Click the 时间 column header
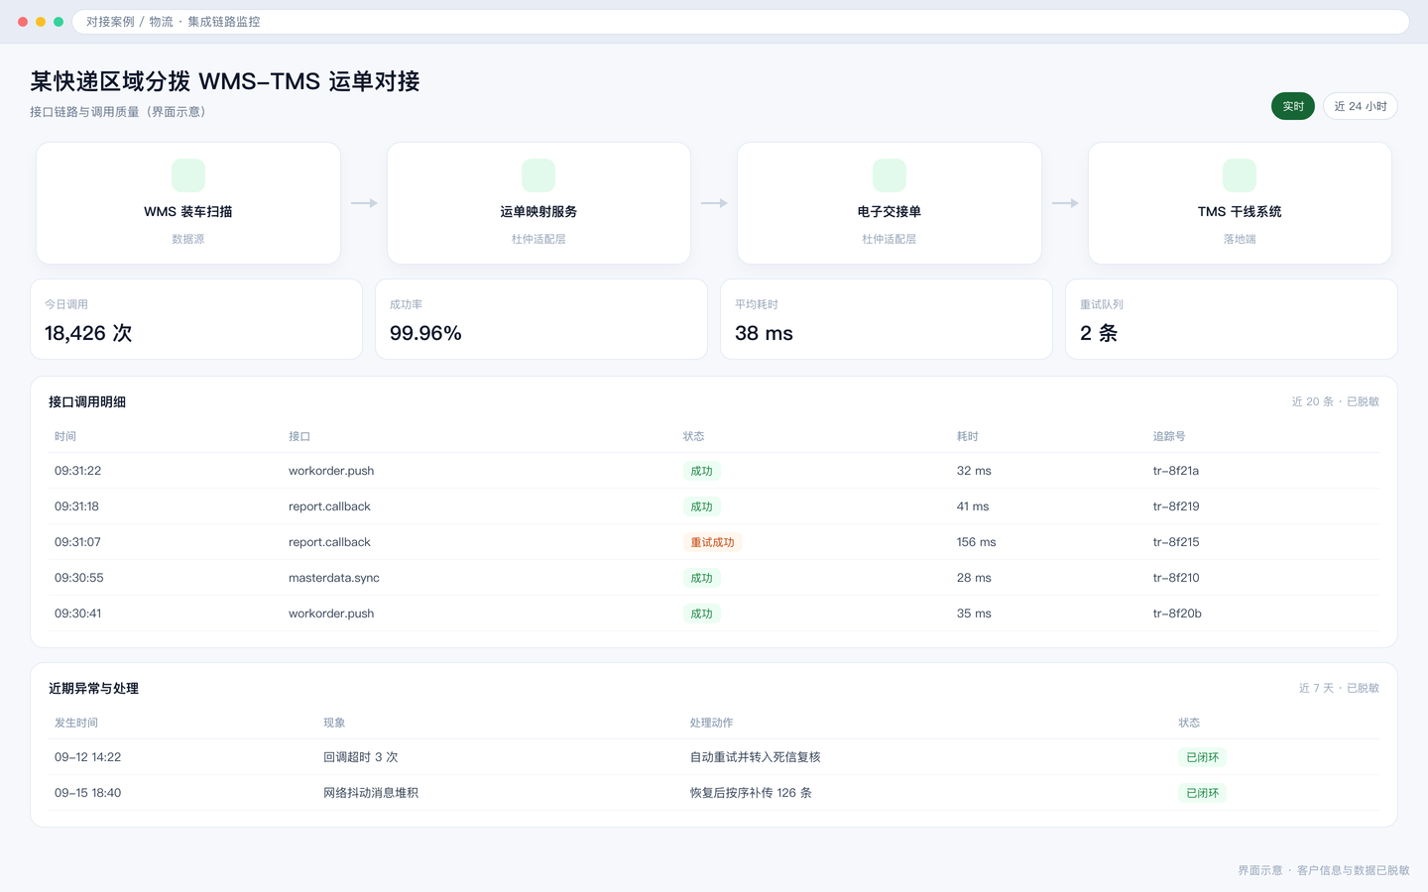The height and width of the screenshot is (892, 1428). 65,436
